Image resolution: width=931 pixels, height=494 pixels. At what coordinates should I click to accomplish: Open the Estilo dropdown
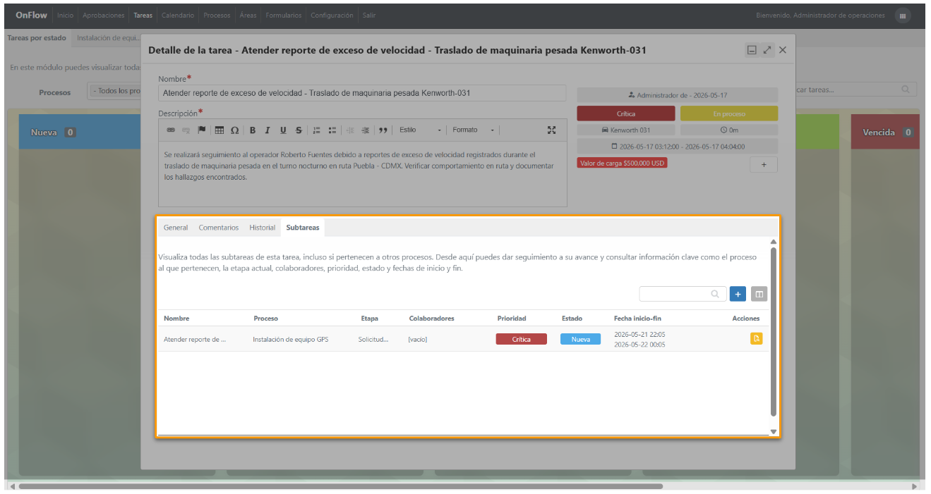(x=421, y=130)
